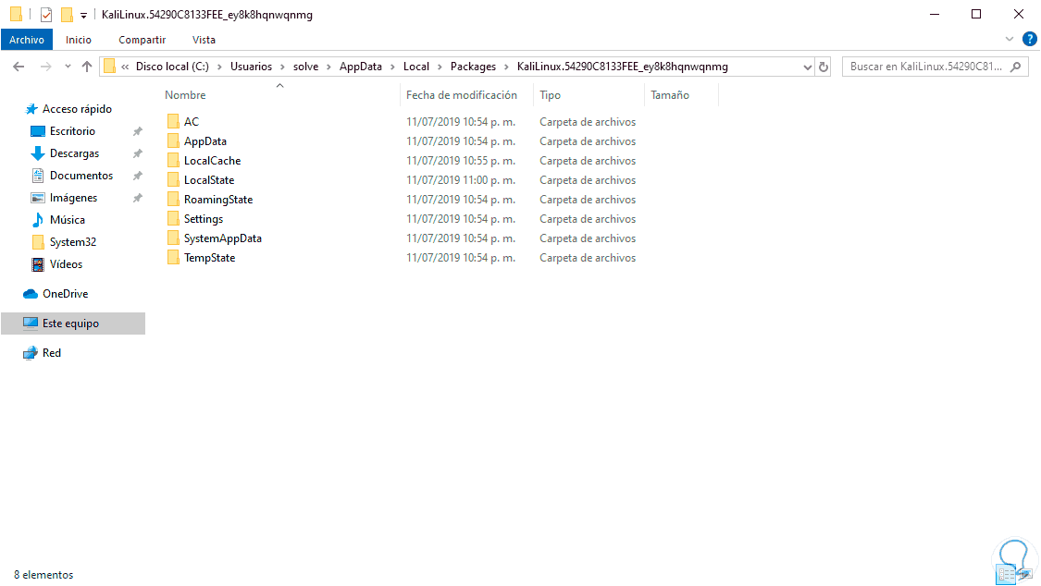Switch to the Inicio ribbon tab
This screenshot has height=586, width=1041.
[79, 40]
